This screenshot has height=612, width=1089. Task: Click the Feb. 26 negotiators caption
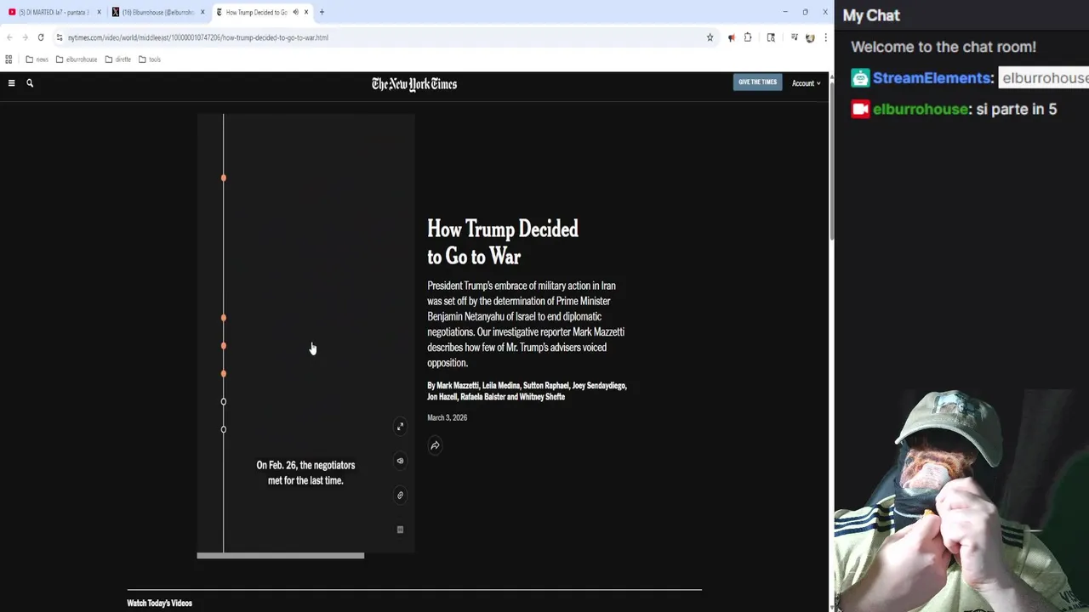[305, 473]
